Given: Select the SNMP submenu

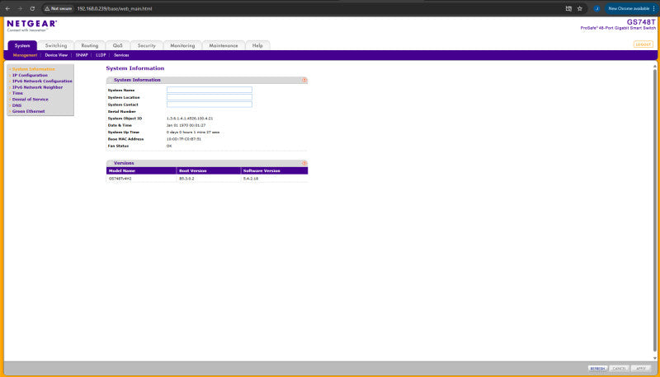Looking at the screenshot, I should [x=82, y=55].
